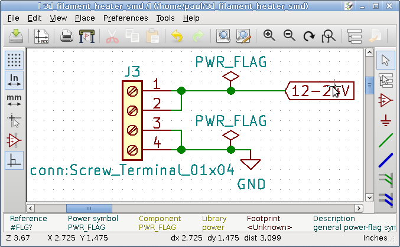Undo last edit with yellow arrow
The width and height of the screenshot is (400, 247).
click(177, 36)
